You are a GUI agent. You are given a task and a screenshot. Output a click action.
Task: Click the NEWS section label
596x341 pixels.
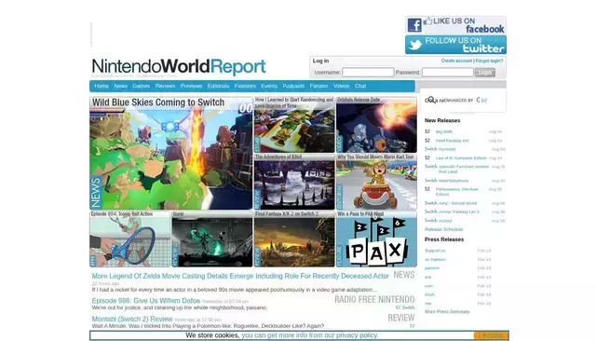[403, 275]
